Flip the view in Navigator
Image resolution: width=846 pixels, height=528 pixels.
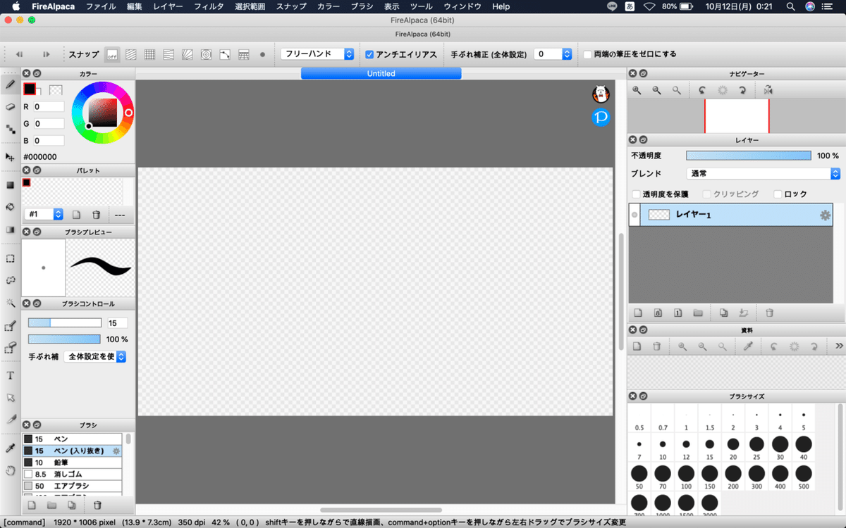(x=768, y=90)
